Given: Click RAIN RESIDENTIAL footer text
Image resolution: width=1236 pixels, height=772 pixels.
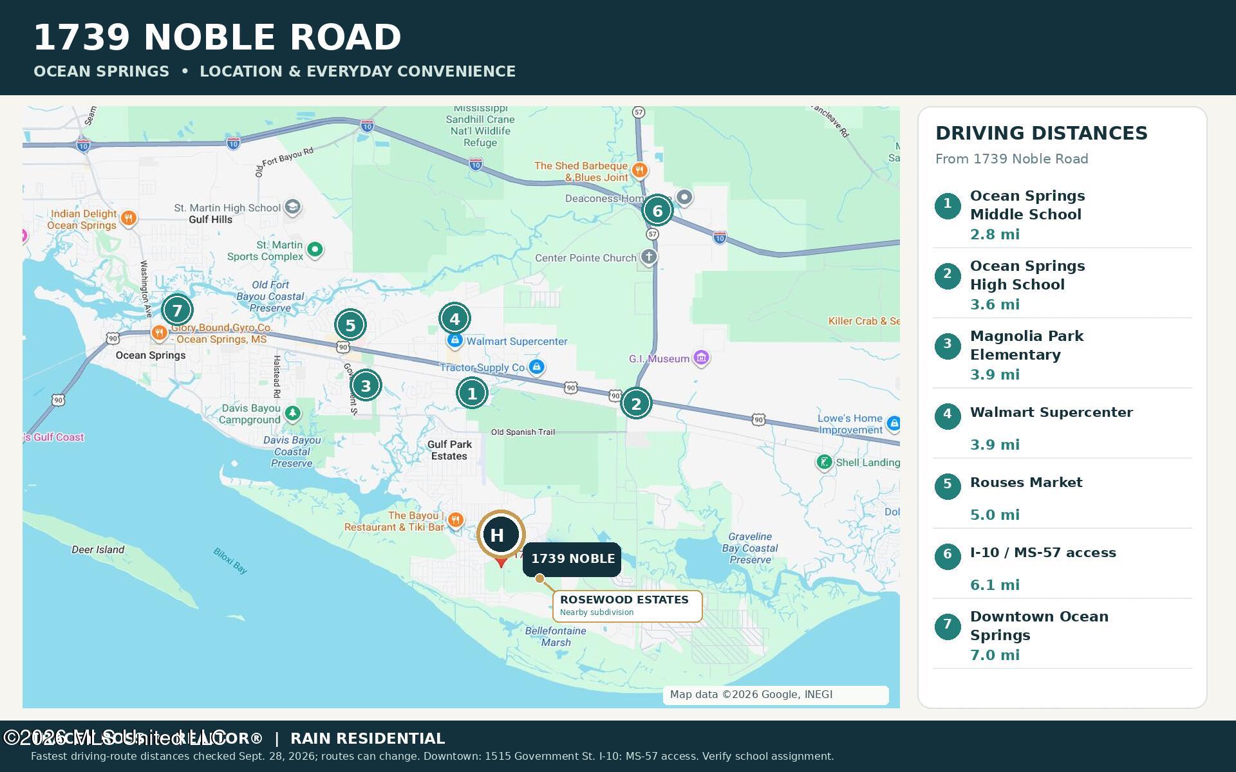Looking at the screenshot, I should [x=368, y=739].
